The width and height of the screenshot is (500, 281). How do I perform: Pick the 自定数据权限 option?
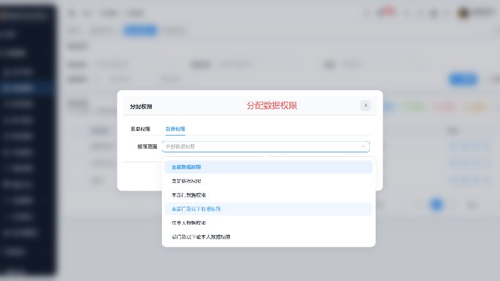pyautogui.click(x=269, y=181)
